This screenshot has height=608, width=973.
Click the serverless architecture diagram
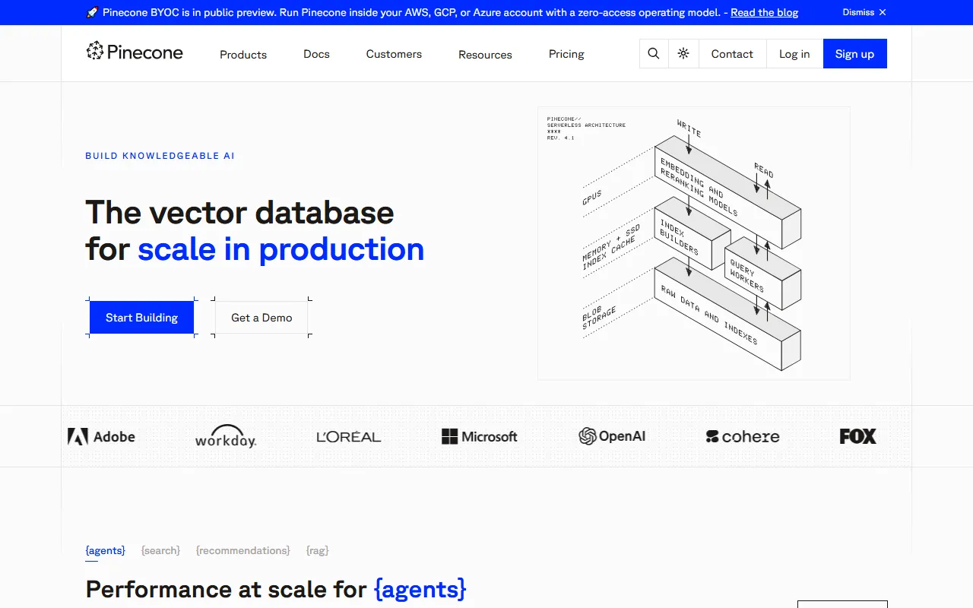coord(693,243)
